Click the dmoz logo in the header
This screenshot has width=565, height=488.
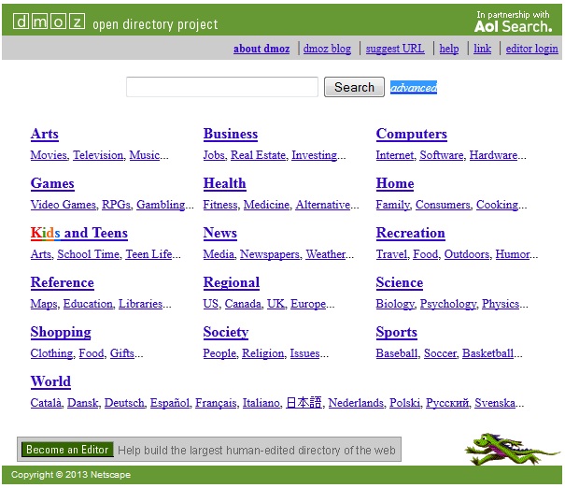tap(48, 22)
